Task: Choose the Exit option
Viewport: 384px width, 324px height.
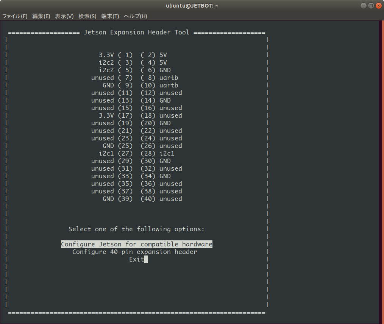Action: 137,259
